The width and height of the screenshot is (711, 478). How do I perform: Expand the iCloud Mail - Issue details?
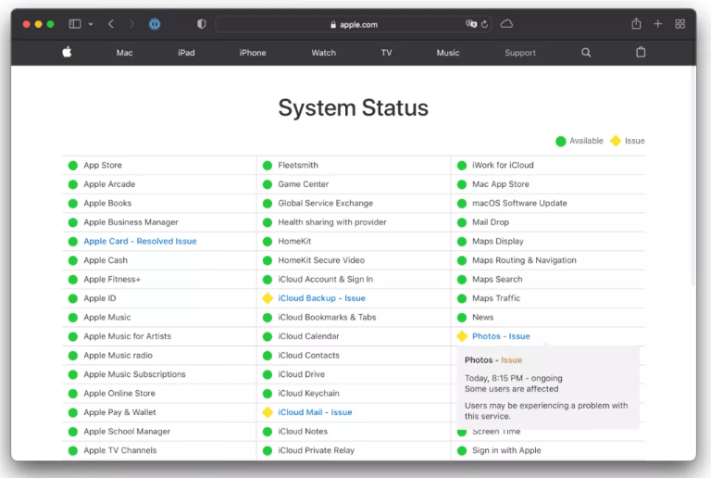coord(315,412)
